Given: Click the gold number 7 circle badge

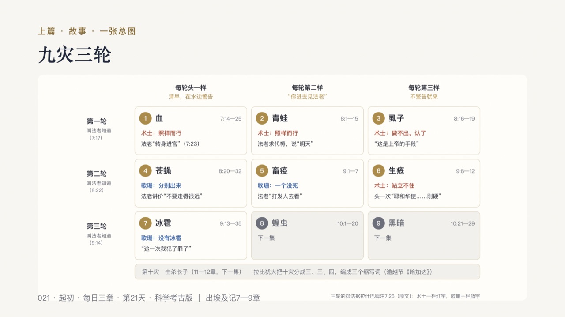Looking at the screenshot, I should [x=145, y=223].
